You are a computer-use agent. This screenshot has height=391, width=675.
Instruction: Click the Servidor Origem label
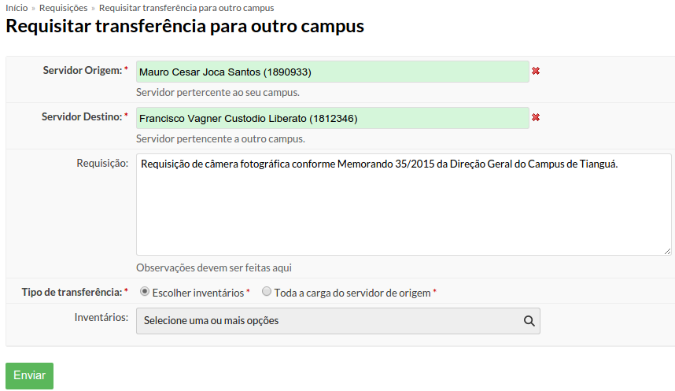(83, 70)
